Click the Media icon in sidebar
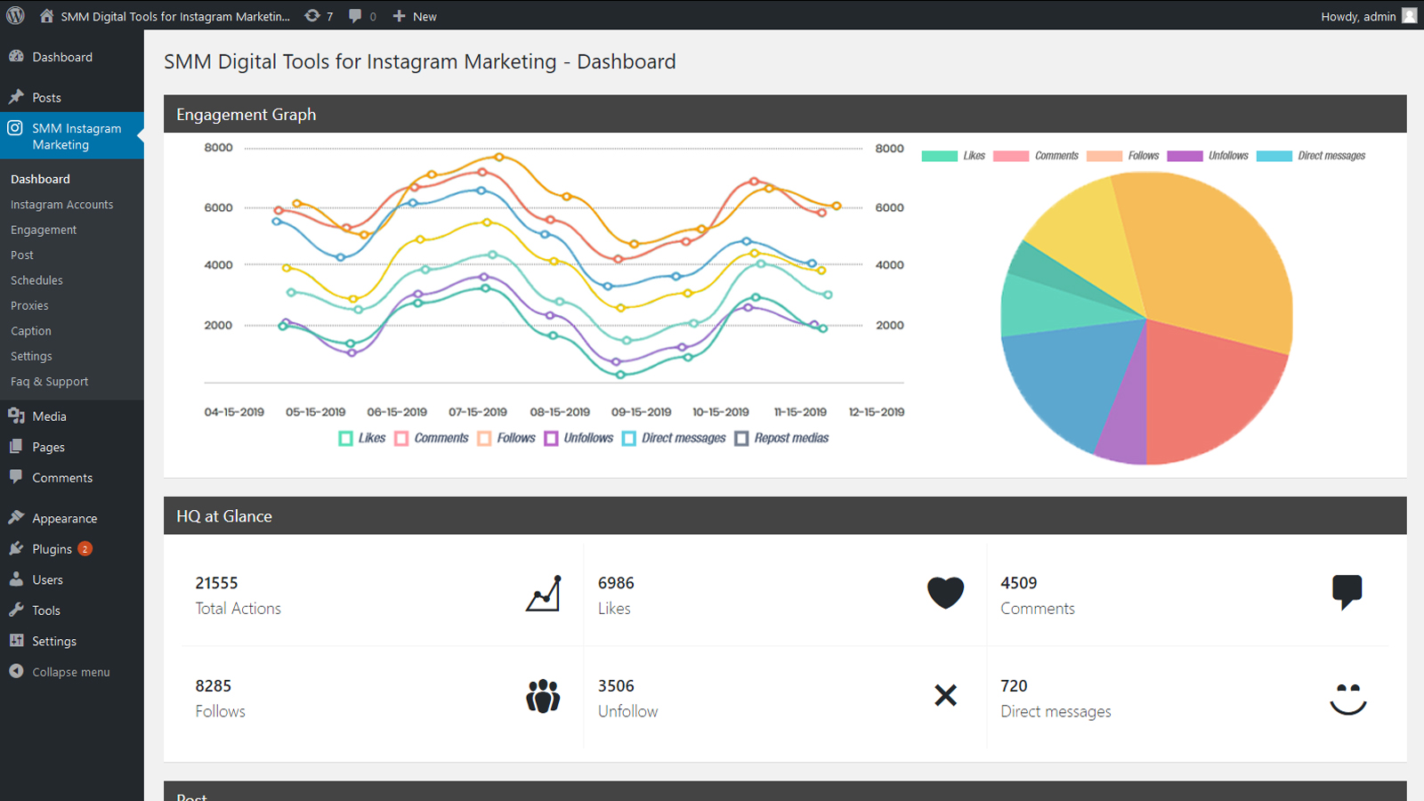 pyautogui.click(x=16, y=416)
